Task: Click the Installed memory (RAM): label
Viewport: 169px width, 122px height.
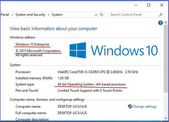Action: [x=34, y=78]
